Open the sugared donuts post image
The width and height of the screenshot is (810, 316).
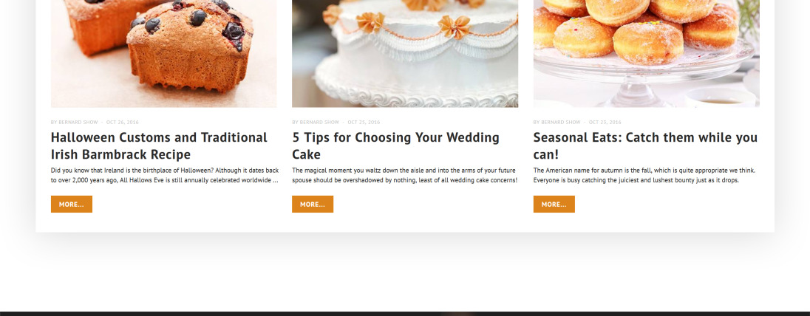(646, 54)
